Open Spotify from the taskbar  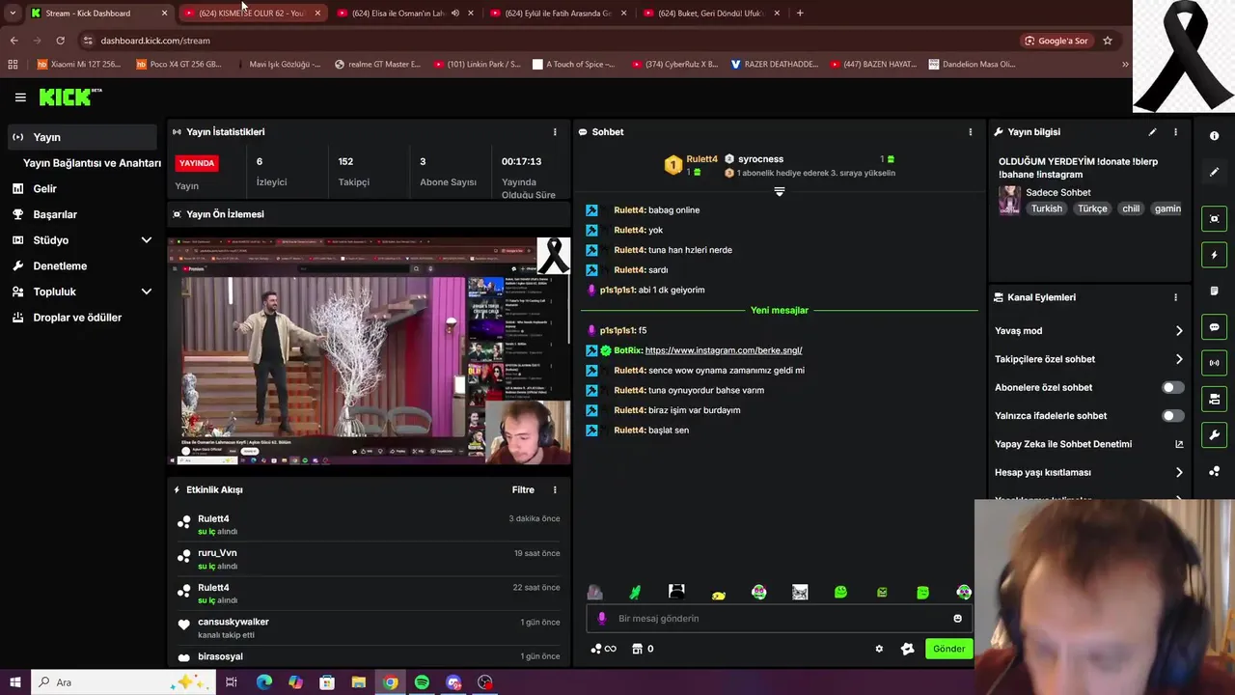click(x=422, y=682)
